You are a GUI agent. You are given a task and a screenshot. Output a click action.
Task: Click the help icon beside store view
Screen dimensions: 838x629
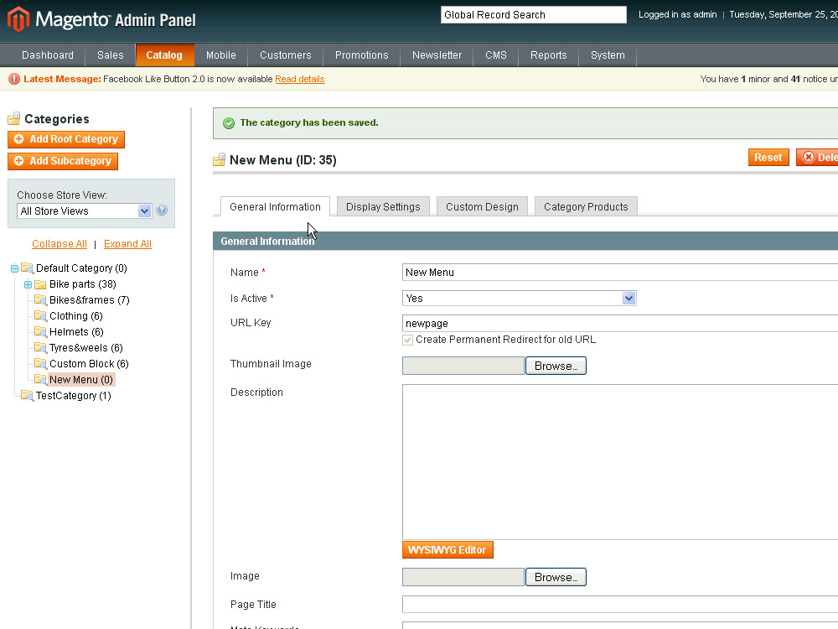(x=162, y=211)
